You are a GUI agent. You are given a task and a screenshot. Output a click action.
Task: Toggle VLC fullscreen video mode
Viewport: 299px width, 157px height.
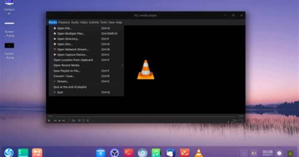pyautogui.click(x=69, y=120)
